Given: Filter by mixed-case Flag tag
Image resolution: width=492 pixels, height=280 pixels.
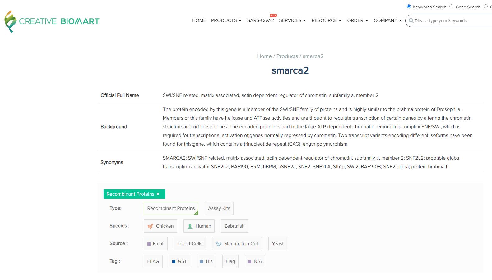Looking at the screenshot, I should coord(230,261).
